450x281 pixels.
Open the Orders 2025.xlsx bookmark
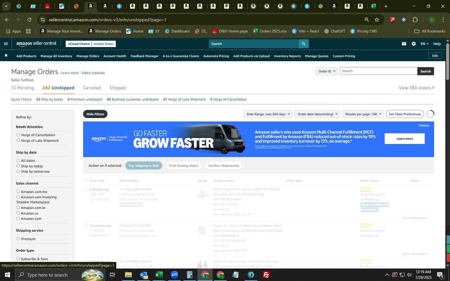(270, 31)
